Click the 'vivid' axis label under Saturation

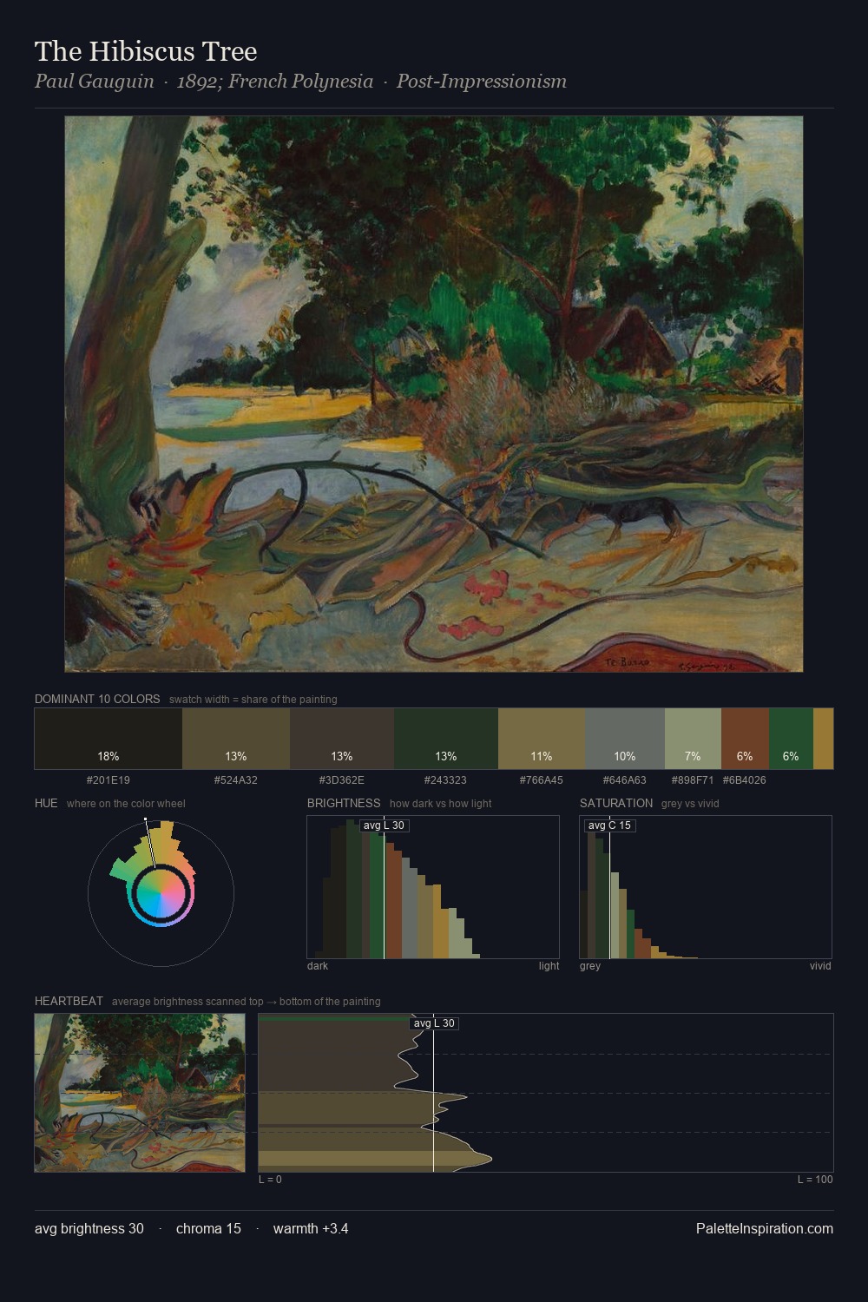coord(820,966)
